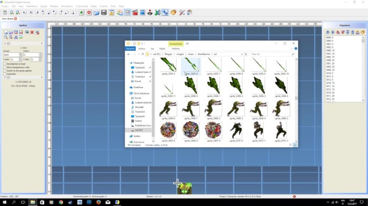Select the sprite_3306-0 thumbnail
The height and width of the screenshot is (206, 368).
point(191,87)
